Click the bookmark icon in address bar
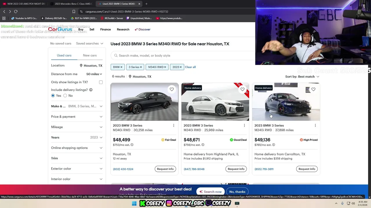 (74, 12)
